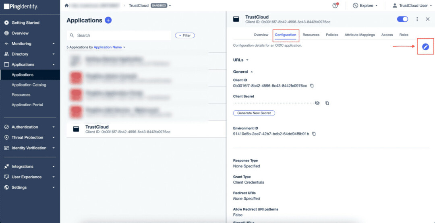This screenshot has width=435, height=223.
Task: Expand the Settings sidebar menu
Action: click(54, 188)
